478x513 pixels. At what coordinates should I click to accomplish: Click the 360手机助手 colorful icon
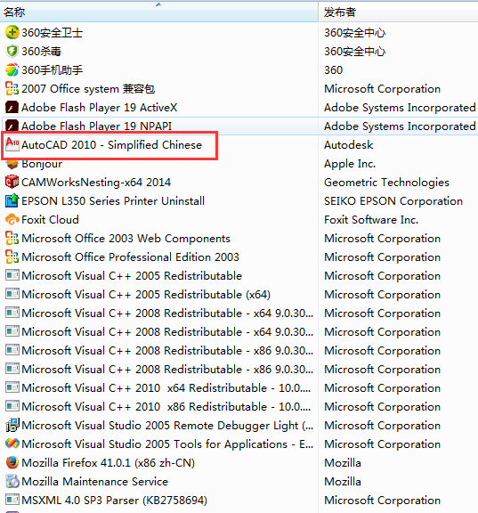12,69
